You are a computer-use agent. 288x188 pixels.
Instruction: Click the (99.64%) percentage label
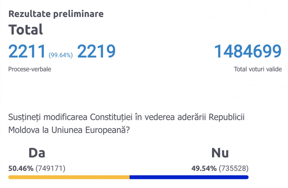coord(61,55)
